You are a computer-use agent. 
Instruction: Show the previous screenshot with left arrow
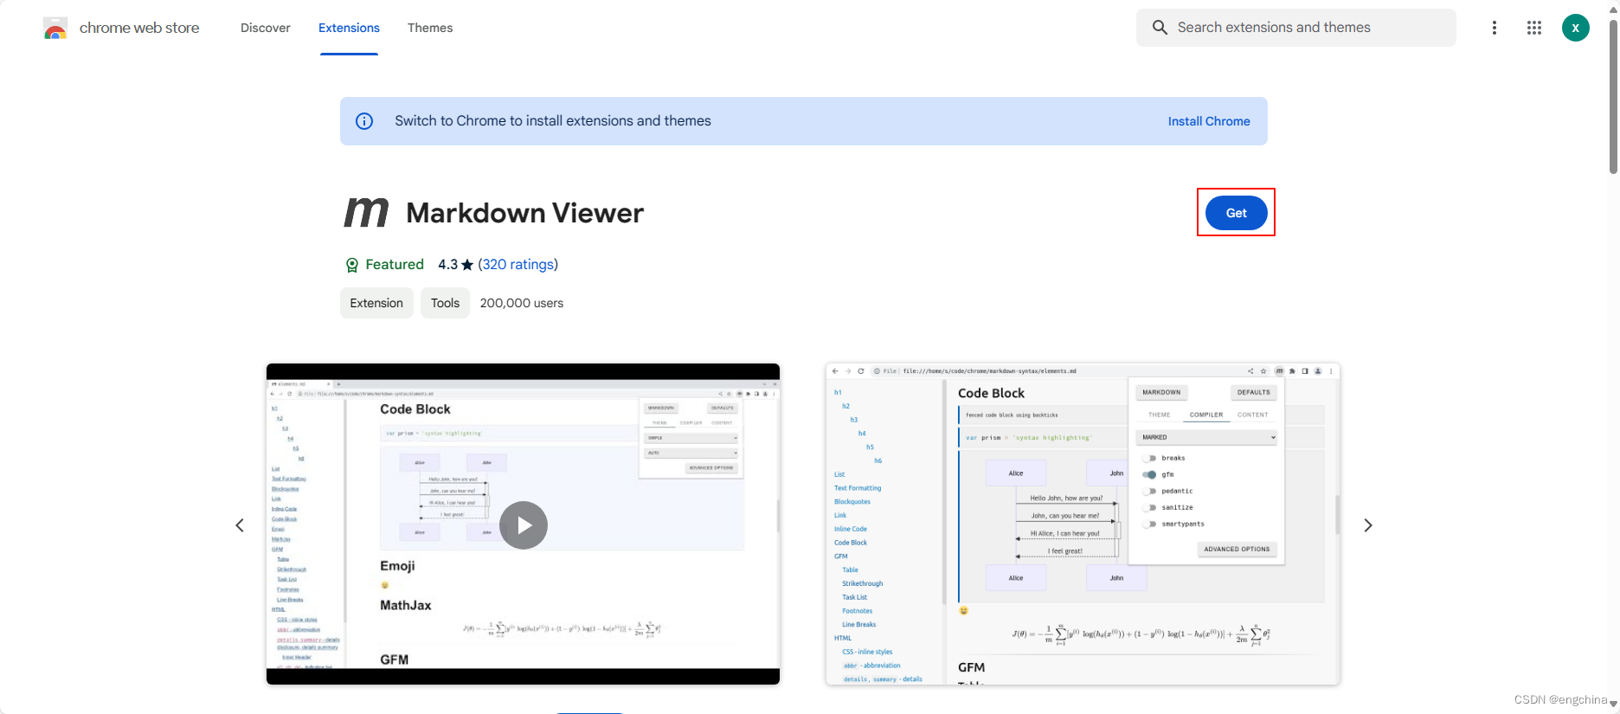(240, 525)
